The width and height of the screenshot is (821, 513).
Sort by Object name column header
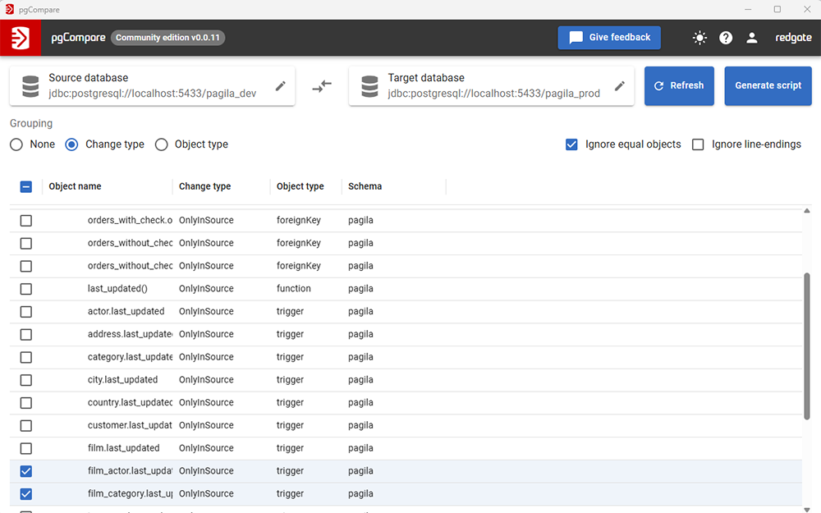point(76,186)
